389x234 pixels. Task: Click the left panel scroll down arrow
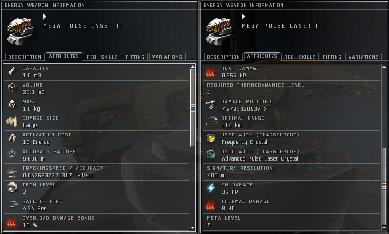pyautogui.click(x=192, y=228)
